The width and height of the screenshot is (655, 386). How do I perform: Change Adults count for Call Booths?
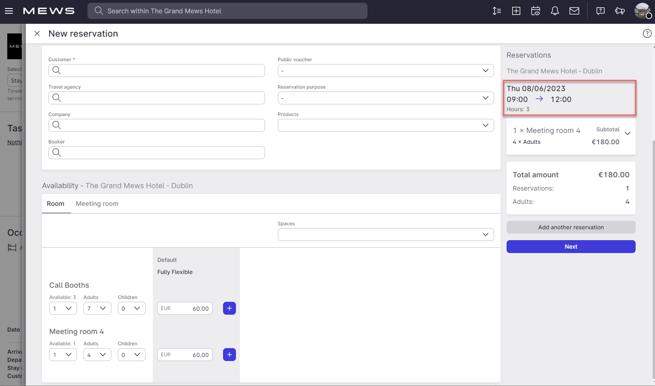click(97, 308)
